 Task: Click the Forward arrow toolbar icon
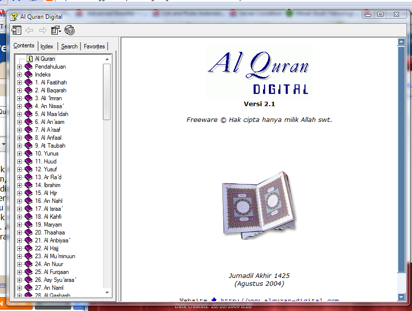click(43, 31)
